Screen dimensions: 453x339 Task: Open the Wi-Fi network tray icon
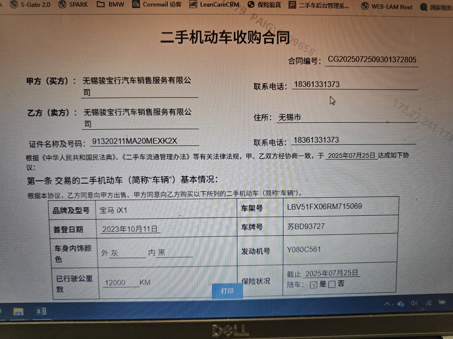click(429, 303)
